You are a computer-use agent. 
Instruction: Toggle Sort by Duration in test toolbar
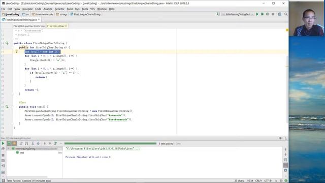(x=26, y=143)
